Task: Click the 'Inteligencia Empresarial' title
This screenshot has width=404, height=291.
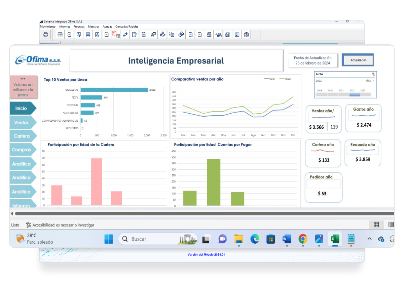Action: pyautogui.click(x=176, y=60)
